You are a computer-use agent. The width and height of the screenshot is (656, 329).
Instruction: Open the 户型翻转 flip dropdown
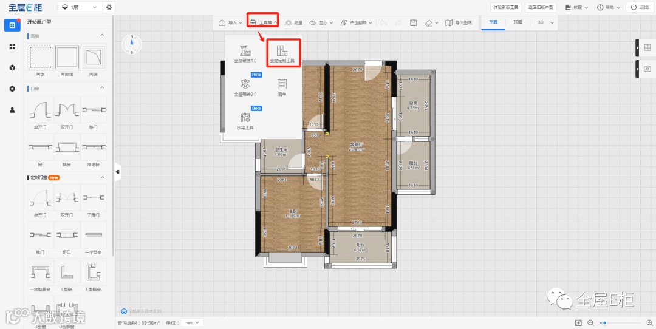point(356,22)
